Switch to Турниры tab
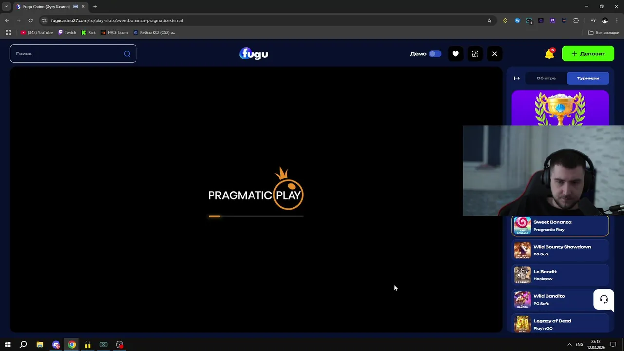 tap(588, 78)
